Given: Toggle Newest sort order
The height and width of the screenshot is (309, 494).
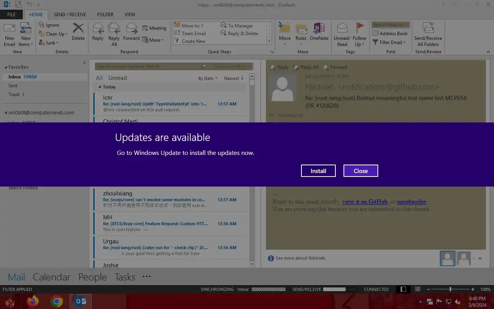Looking at the screenshot, I should [x=234, y=78].
